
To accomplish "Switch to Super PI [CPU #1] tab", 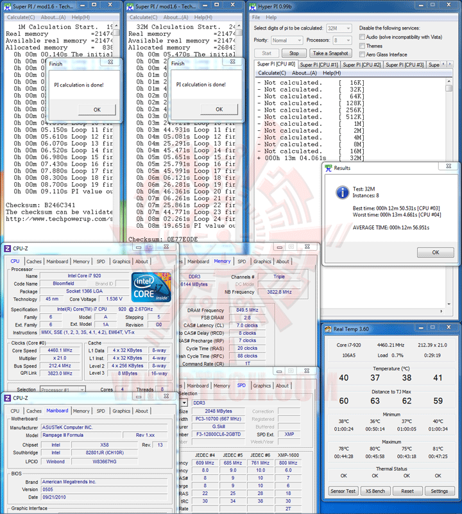I will tap(319, 65).
